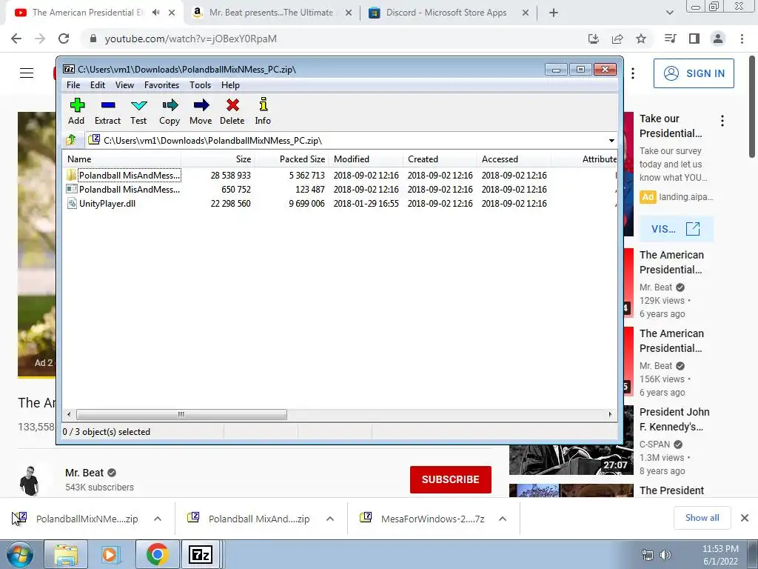This screenshot has width=758, height=569.
Task: Sort by Modified column header
Action: tap(366, 159)
